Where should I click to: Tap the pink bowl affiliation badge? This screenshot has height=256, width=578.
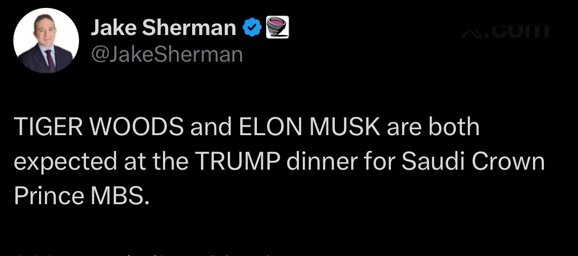point(277,27)
